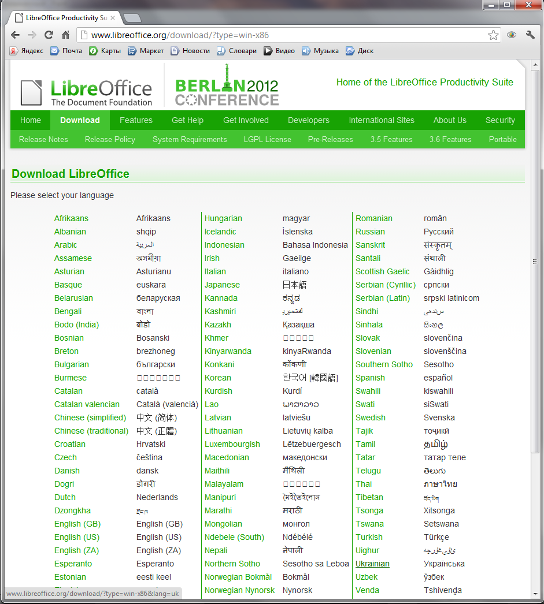This screenshot has height=604, width=544.
Task: Open the Portable submenu link
Action: tap(503, 139)
